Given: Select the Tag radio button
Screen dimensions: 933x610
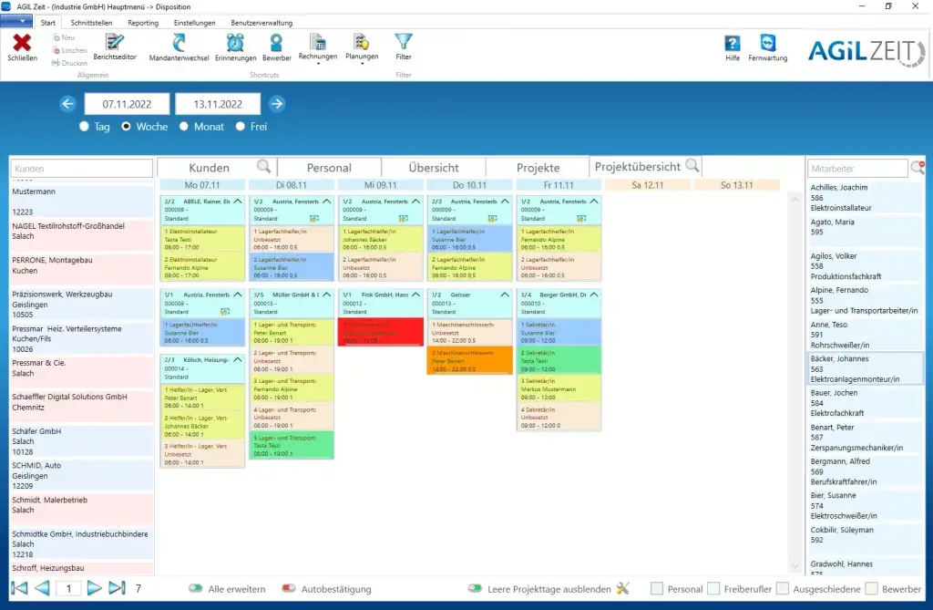Looking at the screenshot, I should tap(84, 127).
